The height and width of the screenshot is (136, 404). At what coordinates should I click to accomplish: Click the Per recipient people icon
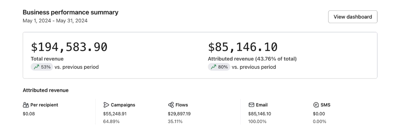[x=26, y=105]
